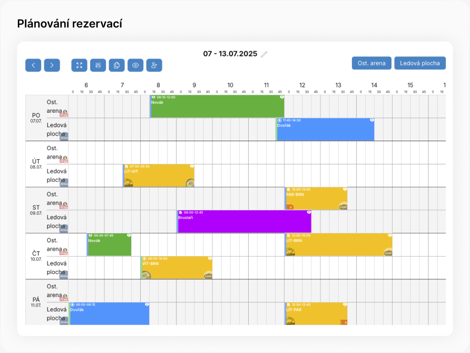Click Thursday's Novák 06:30-07:45 reservation

[109, 246]
